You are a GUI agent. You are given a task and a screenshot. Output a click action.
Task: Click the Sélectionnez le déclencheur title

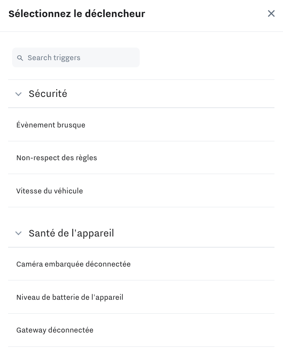coord(77,14)
